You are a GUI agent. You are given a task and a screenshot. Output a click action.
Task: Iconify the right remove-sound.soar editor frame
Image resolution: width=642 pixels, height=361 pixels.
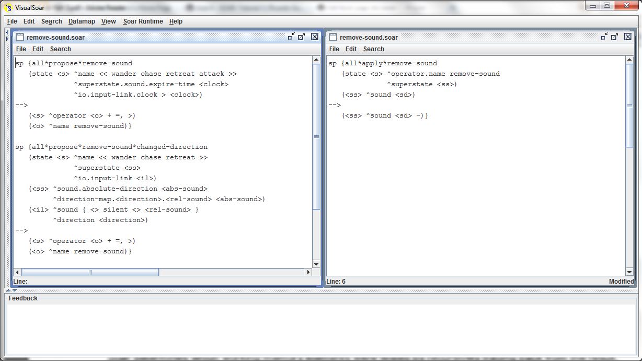604,37
